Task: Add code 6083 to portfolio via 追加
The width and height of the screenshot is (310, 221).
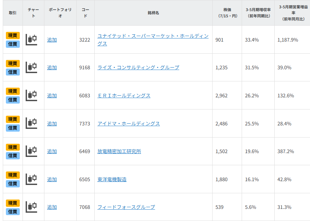Action: coord(52,96)
